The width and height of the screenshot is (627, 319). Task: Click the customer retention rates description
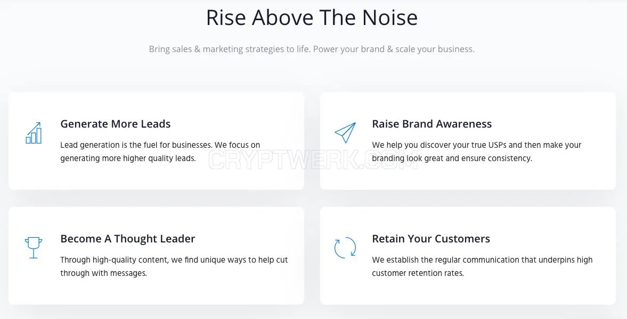[x=482, y=266]
